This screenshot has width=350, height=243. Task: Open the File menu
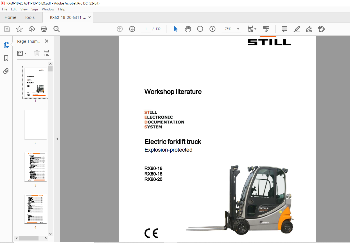tap(4, 9)
